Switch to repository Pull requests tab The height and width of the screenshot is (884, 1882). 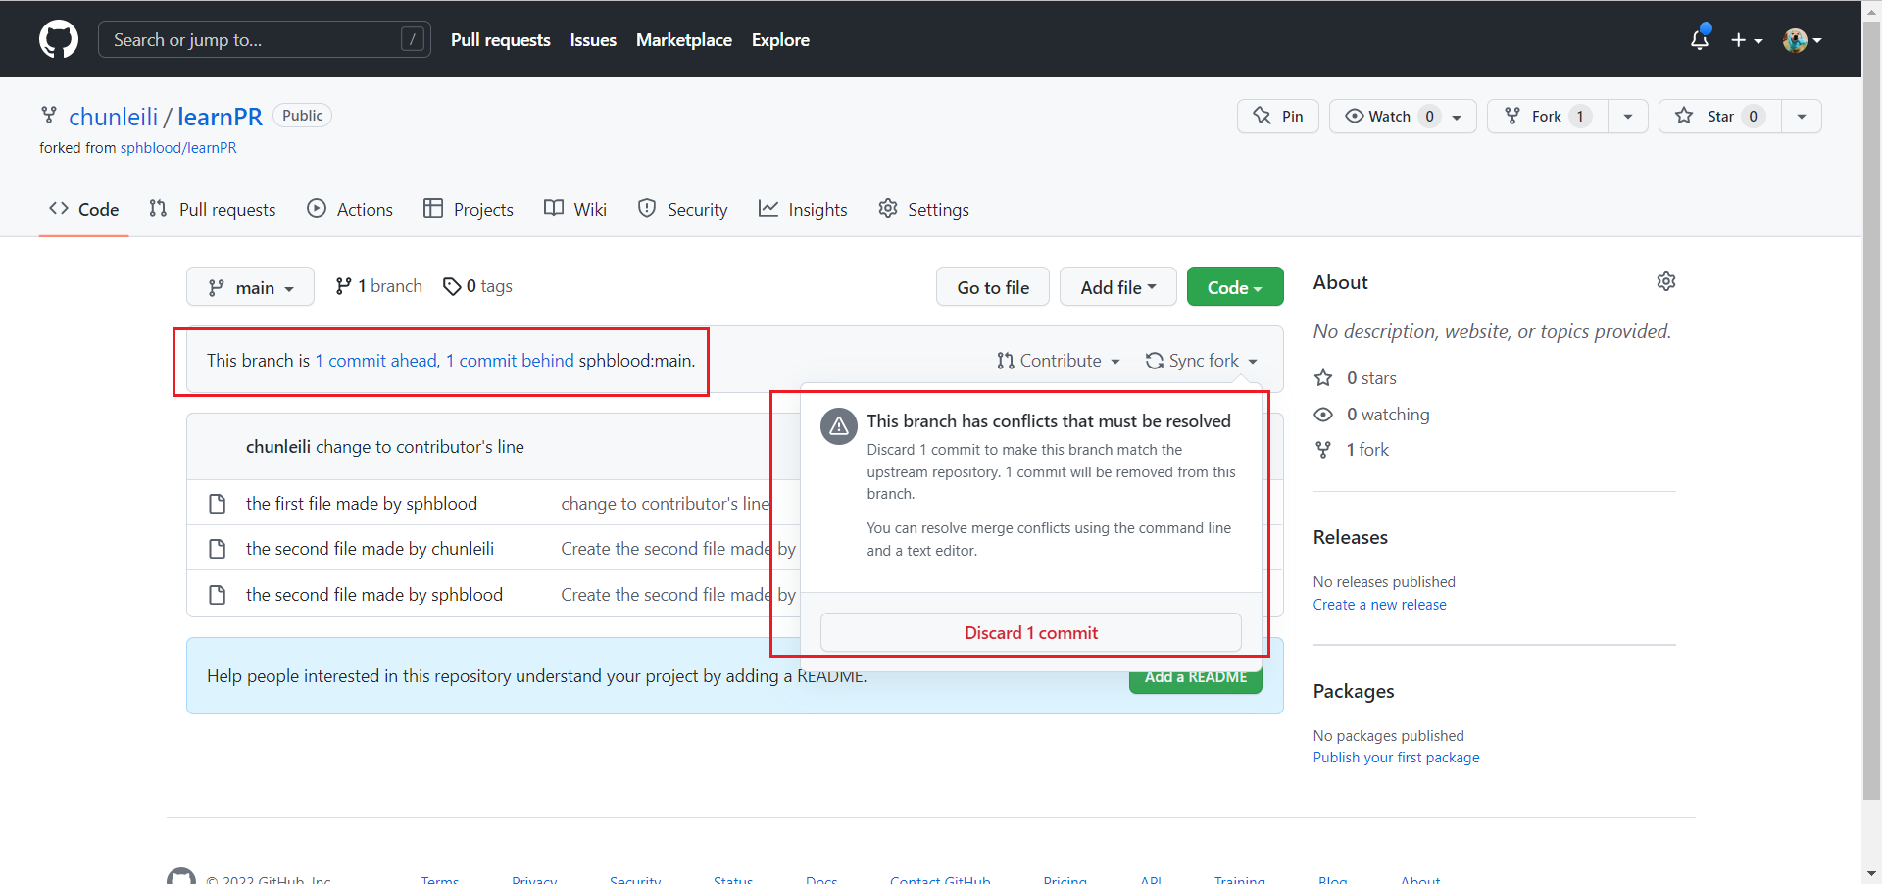point(213,209)
